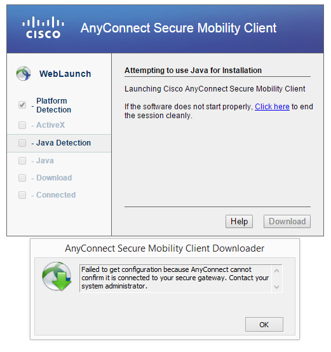Viewport: 331px width, 352px height.
Task: Click the Download button
Action: 287,221
